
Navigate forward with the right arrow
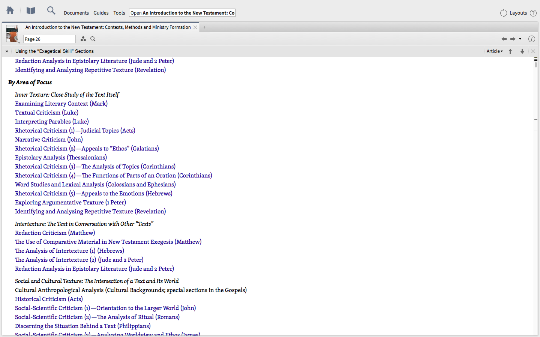click(513, 39)
